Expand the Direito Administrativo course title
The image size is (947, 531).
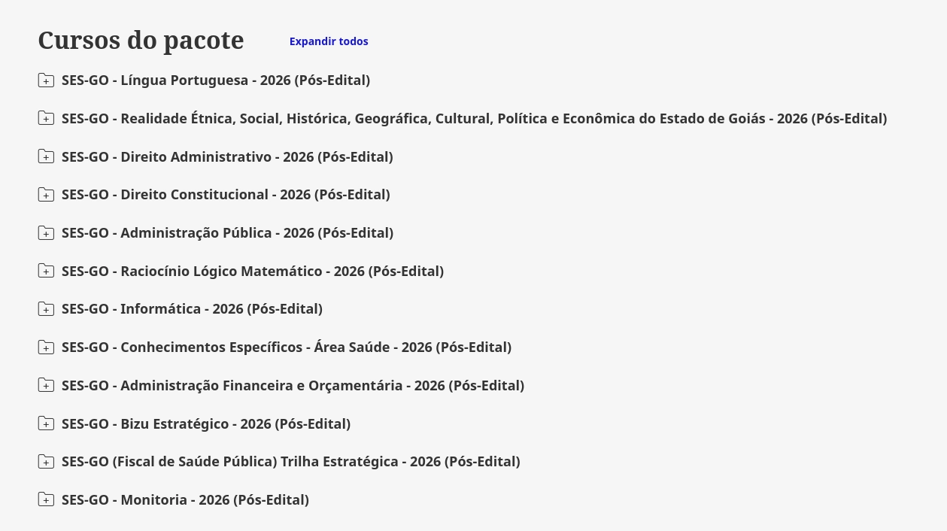click(x=227, y=157)
